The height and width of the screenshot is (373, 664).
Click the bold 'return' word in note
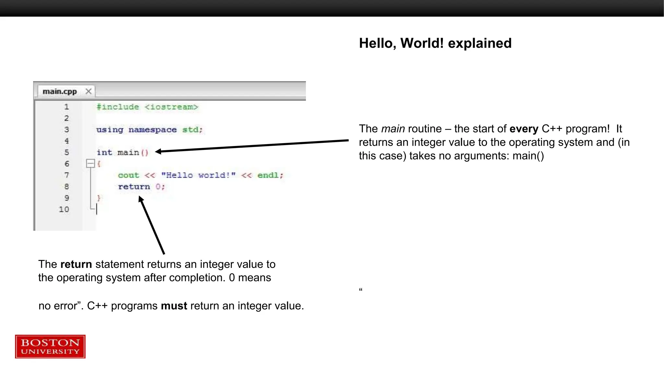(76, 264)
